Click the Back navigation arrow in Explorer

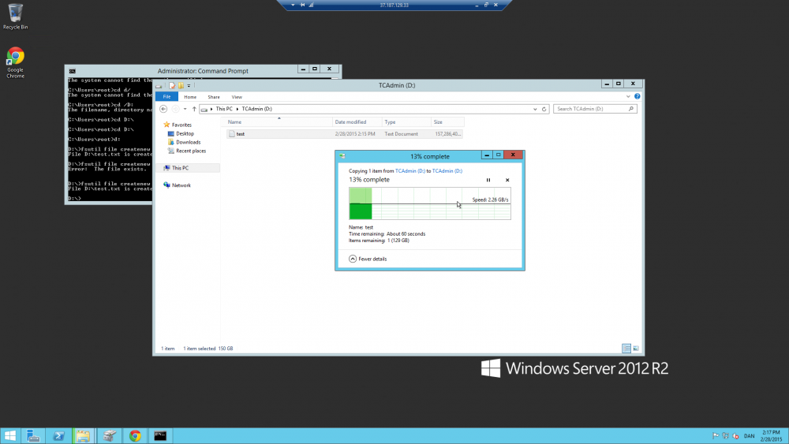click(163, 109)
